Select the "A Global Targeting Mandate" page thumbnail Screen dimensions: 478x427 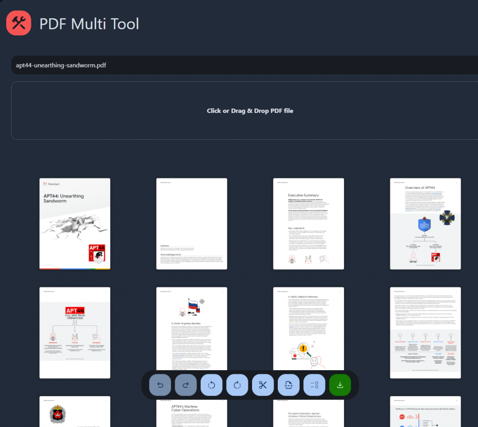point(192,329)
